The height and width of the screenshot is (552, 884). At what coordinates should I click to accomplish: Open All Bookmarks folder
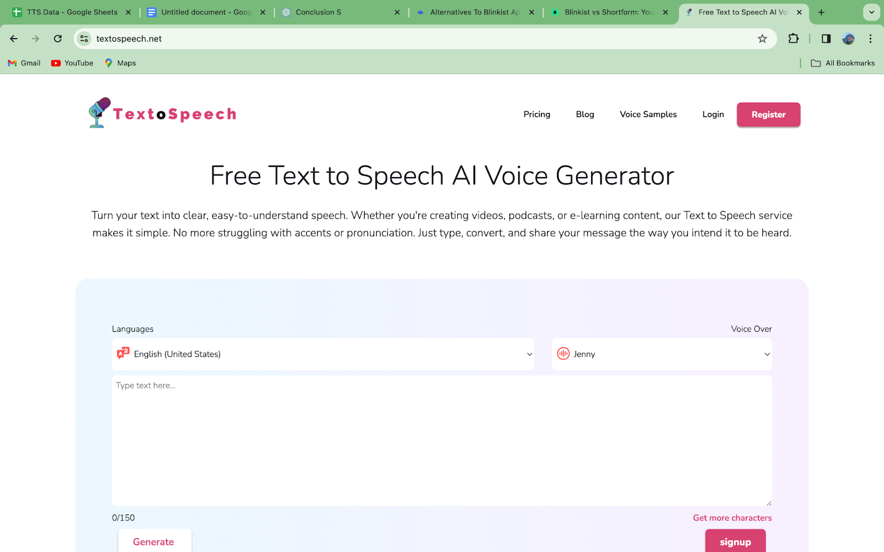pyautogui.click(x=843, y=63)
